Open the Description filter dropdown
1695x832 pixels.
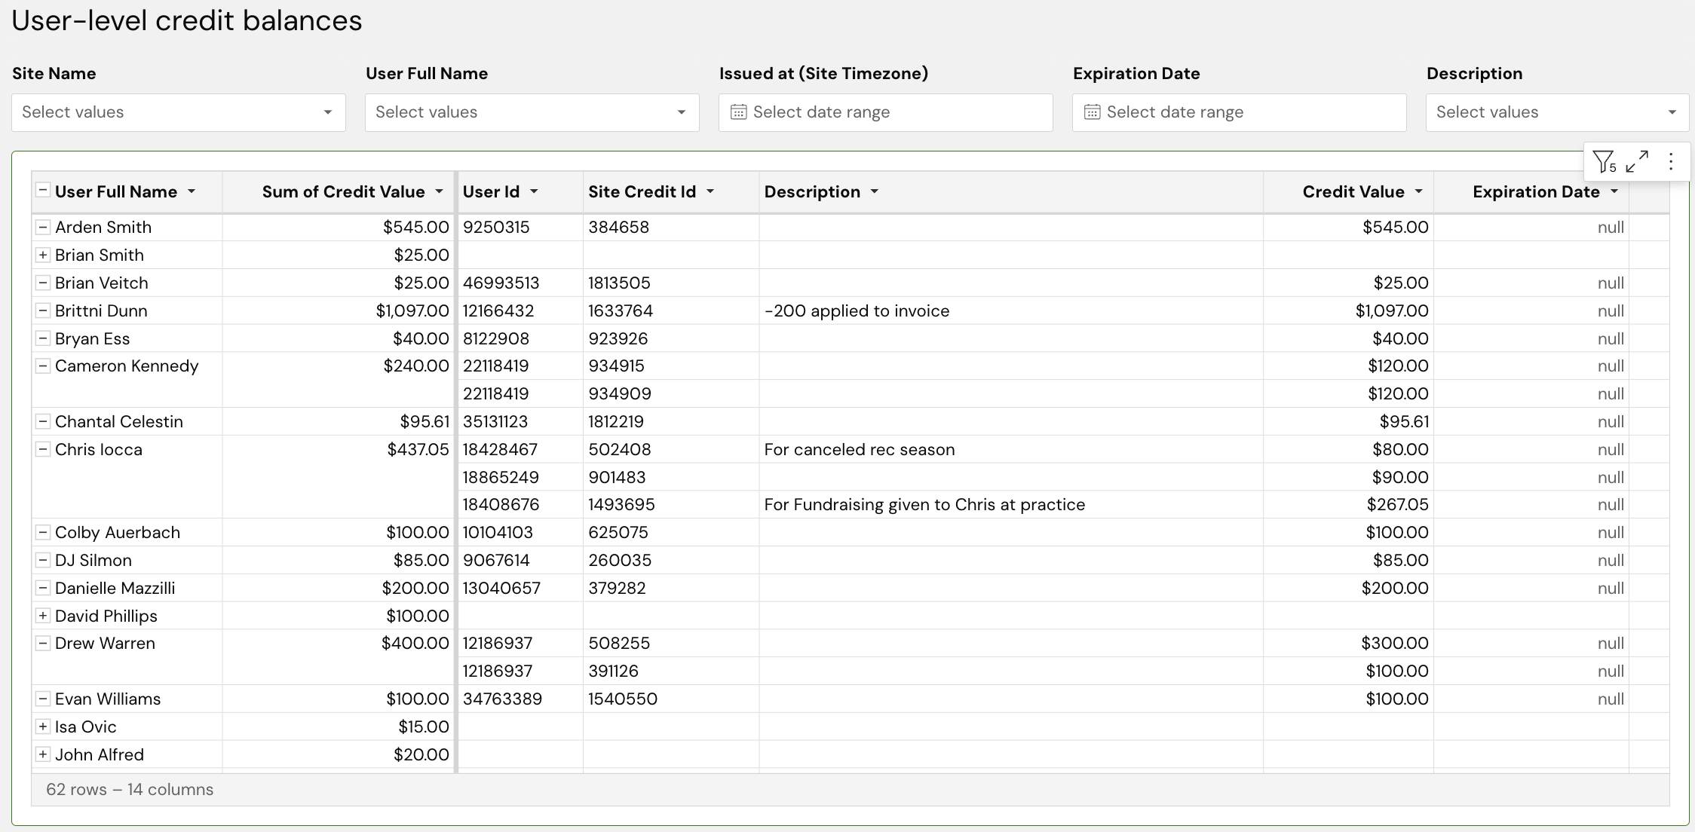(1557, 112)
